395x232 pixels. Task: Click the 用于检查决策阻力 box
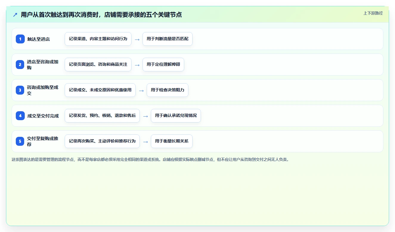click(x=168, y=90)
